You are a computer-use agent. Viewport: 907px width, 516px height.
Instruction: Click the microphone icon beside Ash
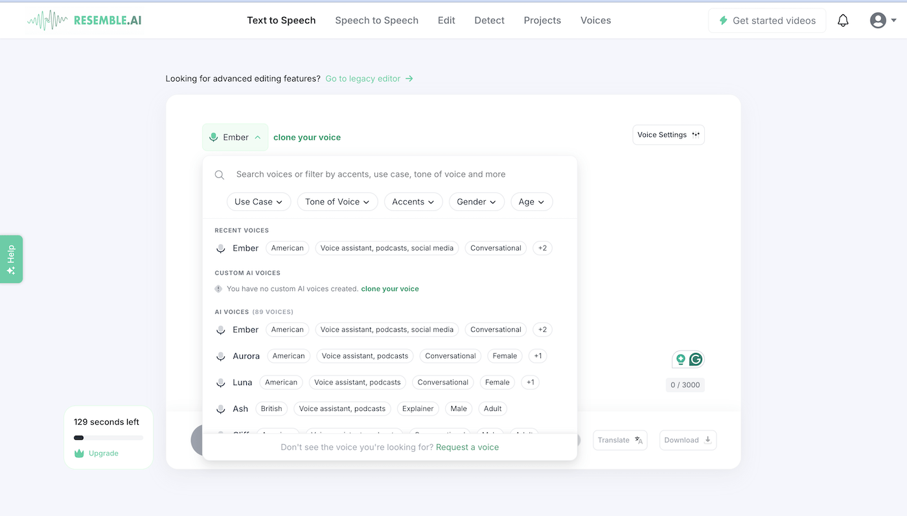tap(221, 409)
